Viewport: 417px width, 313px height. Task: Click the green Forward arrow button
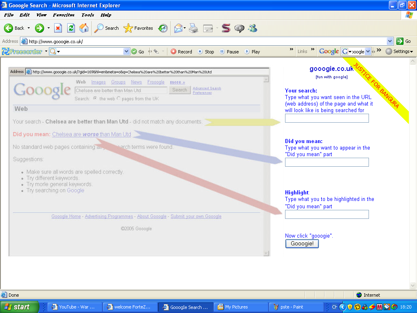pos(40,28)
